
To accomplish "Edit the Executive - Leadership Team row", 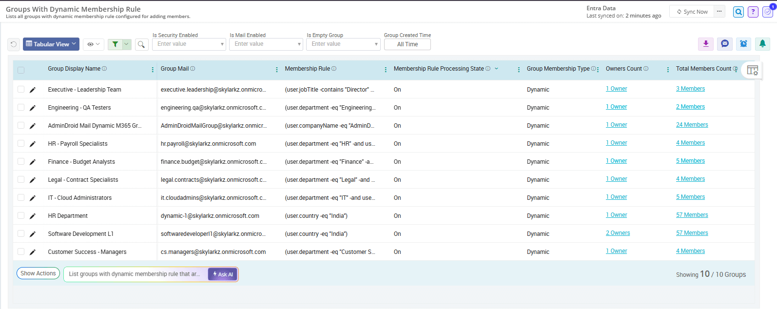I will [x=33, y=90].
